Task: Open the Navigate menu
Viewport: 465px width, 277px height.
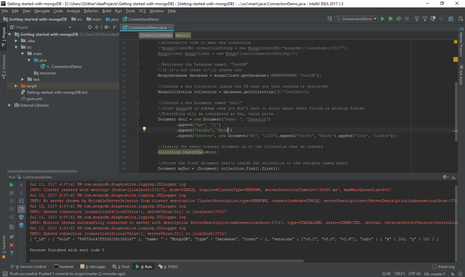Action: tap(42, 11)
